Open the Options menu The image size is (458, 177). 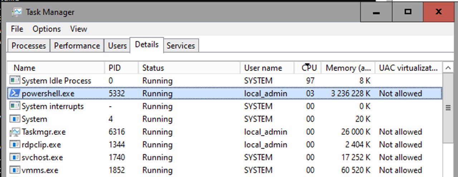(47, 29)
